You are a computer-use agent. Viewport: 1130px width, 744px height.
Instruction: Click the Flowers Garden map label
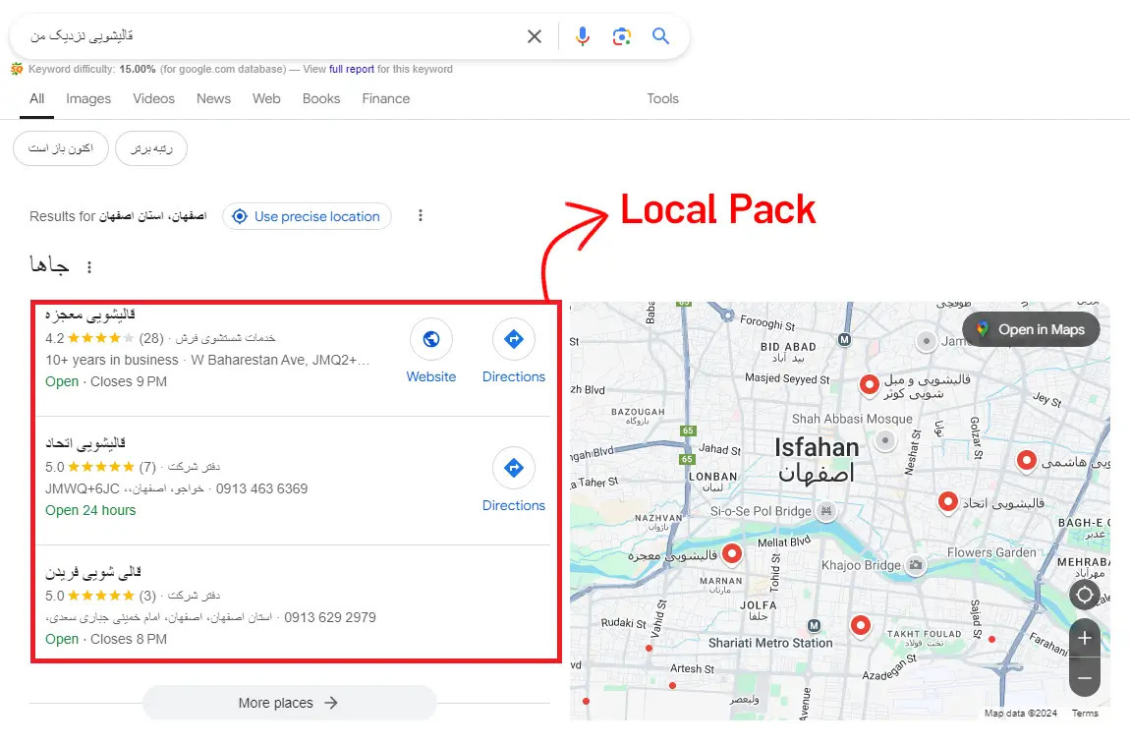(x=990, y=552)
